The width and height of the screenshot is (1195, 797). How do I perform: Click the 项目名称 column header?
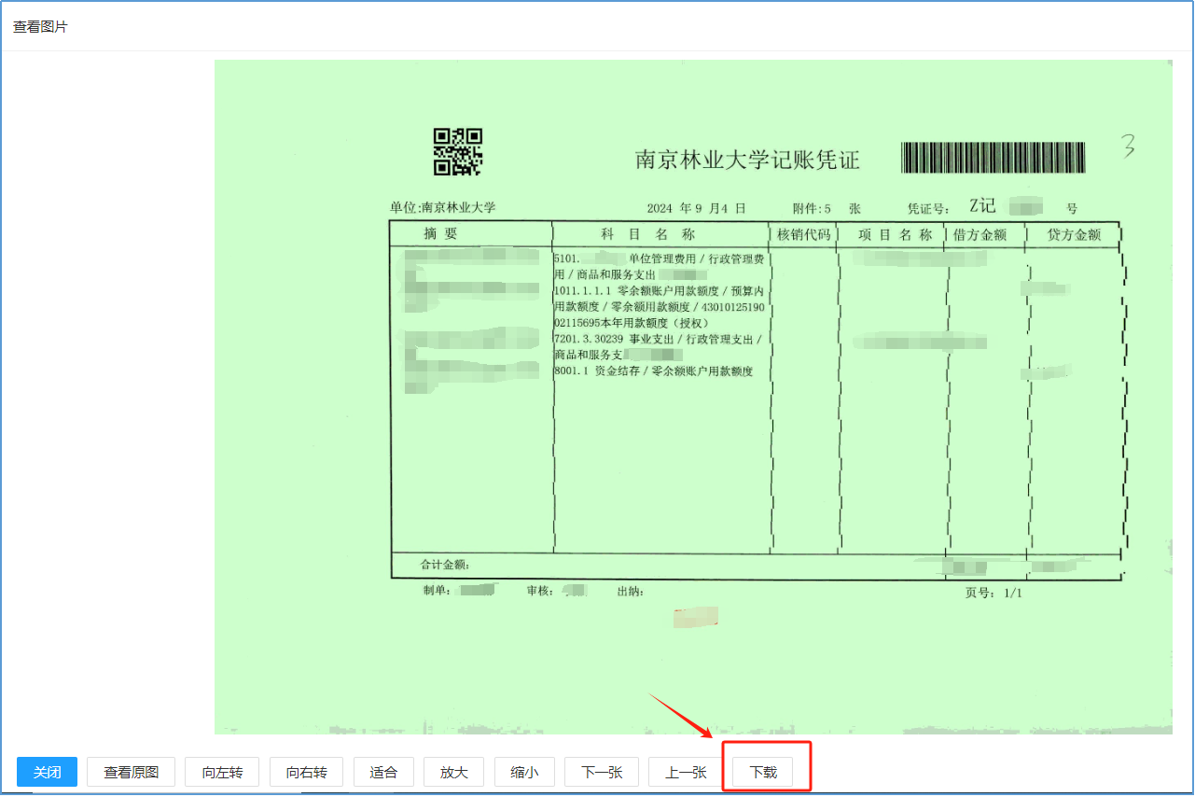(896, 234)
